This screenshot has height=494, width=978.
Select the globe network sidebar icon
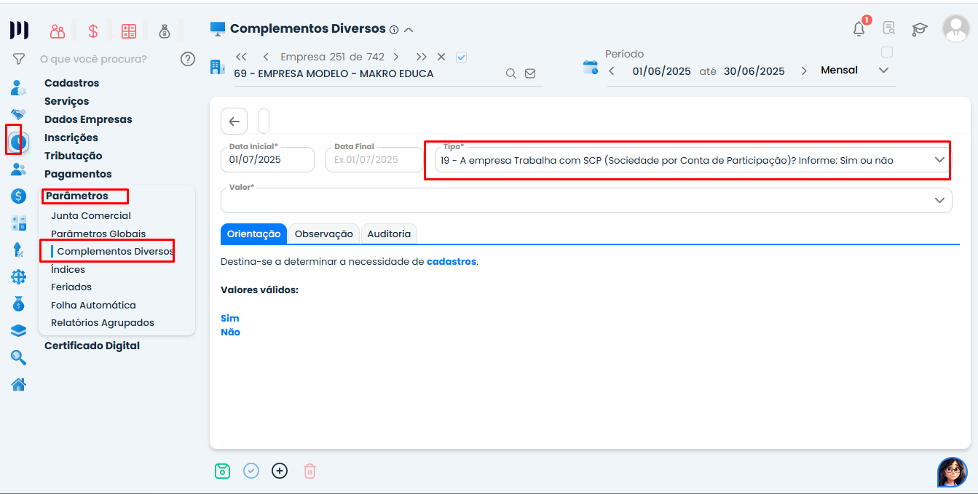pyautogui.click(x=19, y=276)
